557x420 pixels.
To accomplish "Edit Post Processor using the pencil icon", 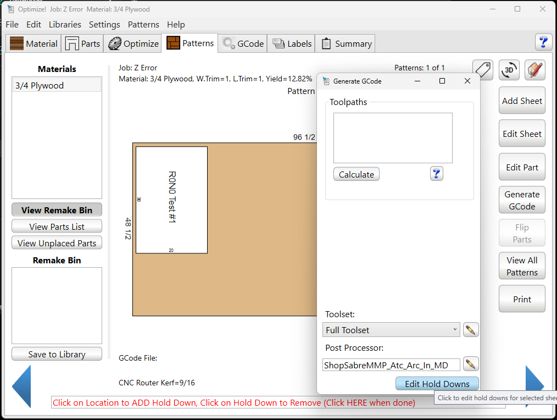I will [471, 364].
